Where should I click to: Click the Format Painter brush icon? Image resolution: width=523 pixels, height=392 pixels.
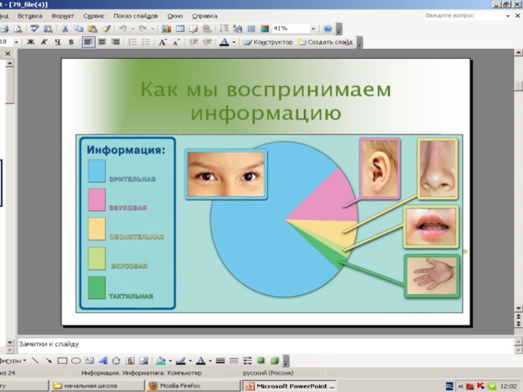[106, 29]
